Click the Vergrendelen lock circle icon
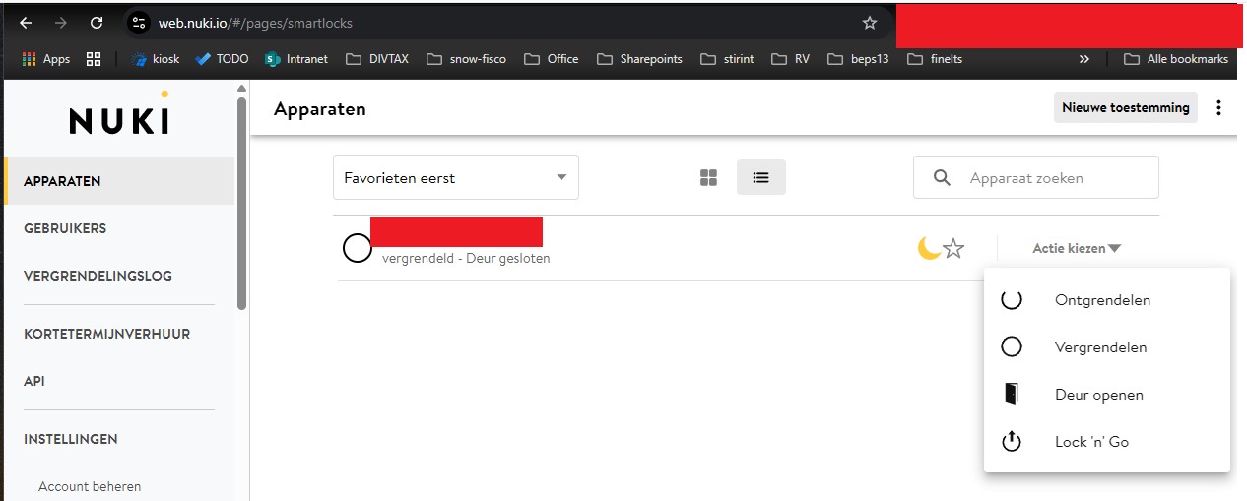 click(1011, 347)
